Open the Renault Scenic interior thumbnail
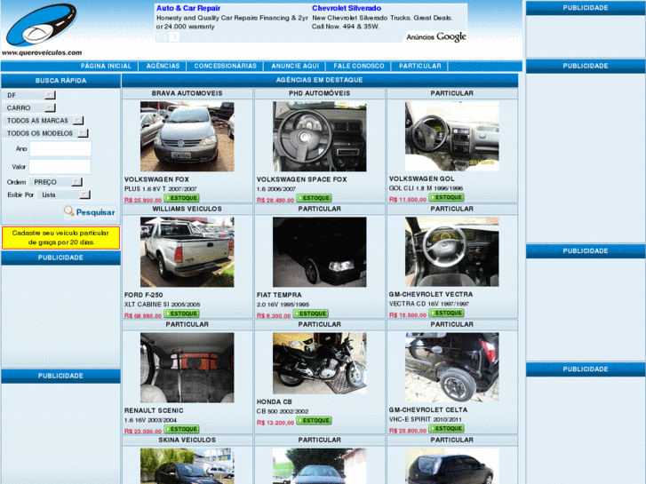This screenshot has width=646, height=484. (187, 368)
